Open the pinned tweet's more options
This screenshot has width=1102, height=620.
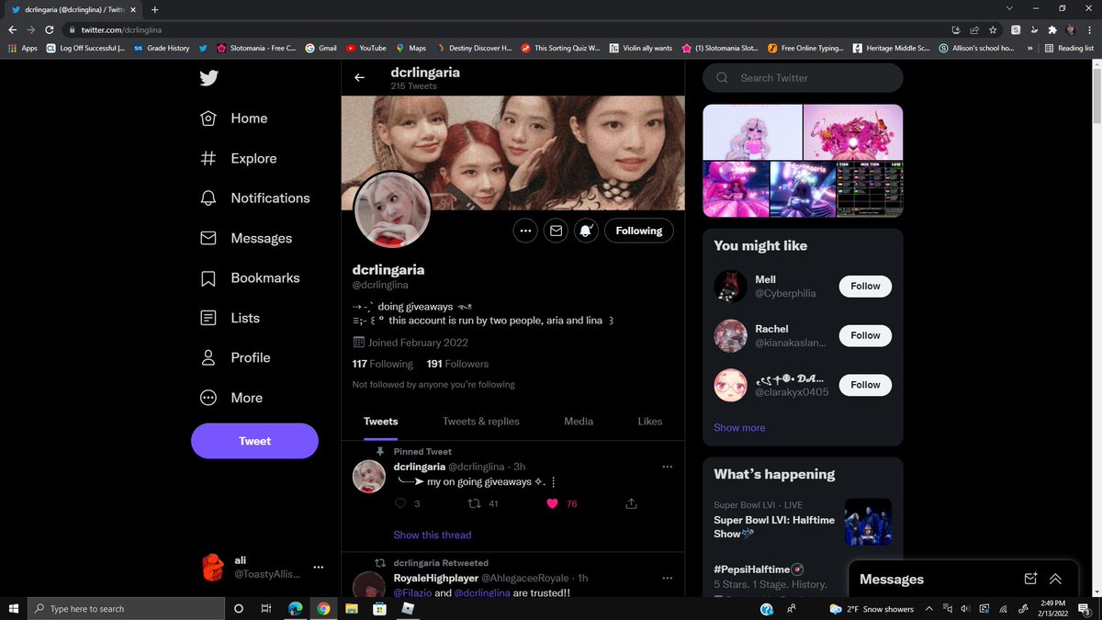click(x=668, y=468)
